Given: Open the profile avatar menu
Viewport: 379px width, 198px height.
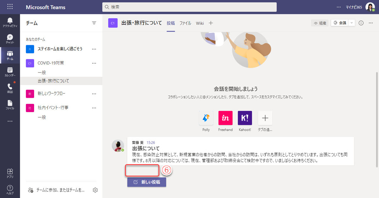Looking at the screenshot, I should [x=370, y=7].
